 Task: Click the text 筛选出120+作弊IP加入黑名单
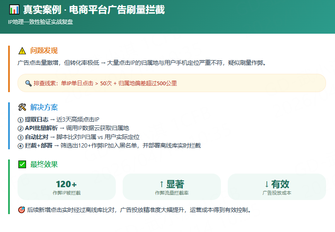(x=99, y=146)
